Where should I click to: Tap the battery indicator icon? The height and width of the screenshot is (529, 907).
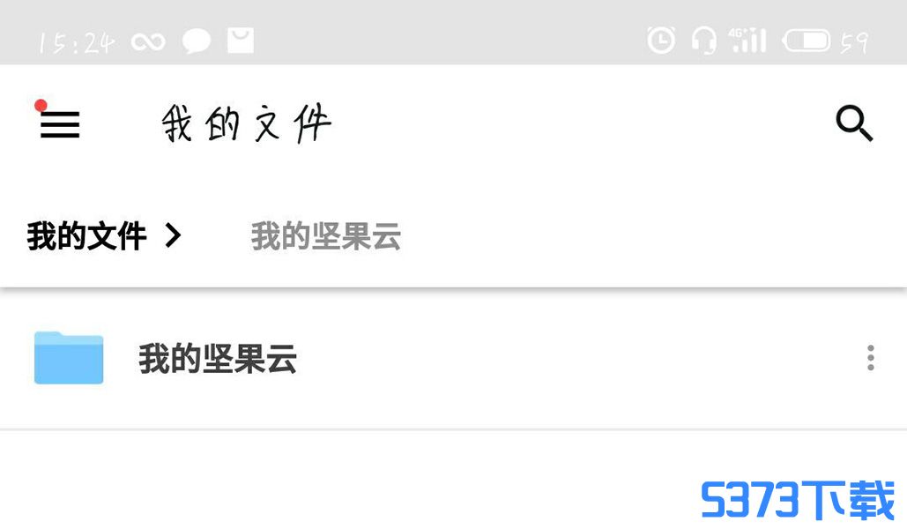(x=806, y=41)
